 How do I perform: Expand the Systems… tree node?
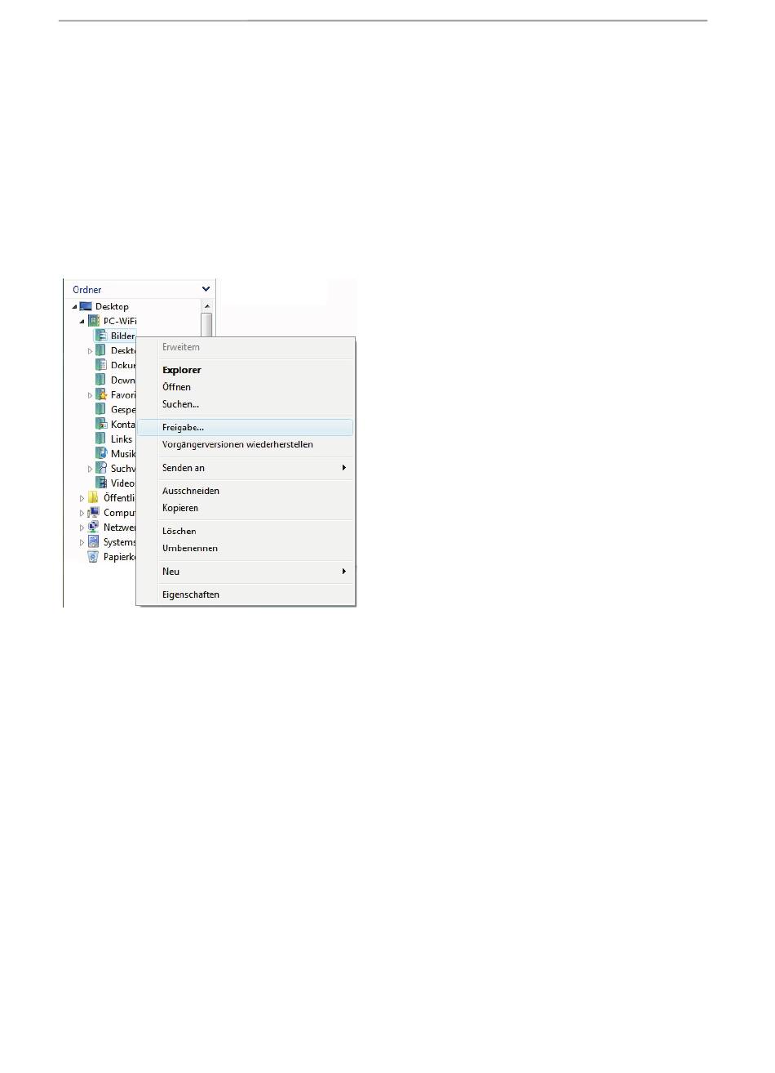[x=82, y=542]
